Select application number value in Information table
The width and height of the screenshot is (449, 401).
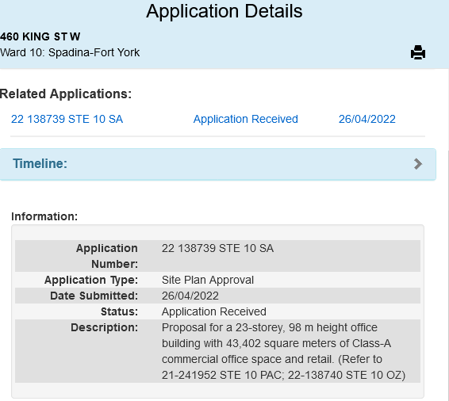click(x=217, y=248)
